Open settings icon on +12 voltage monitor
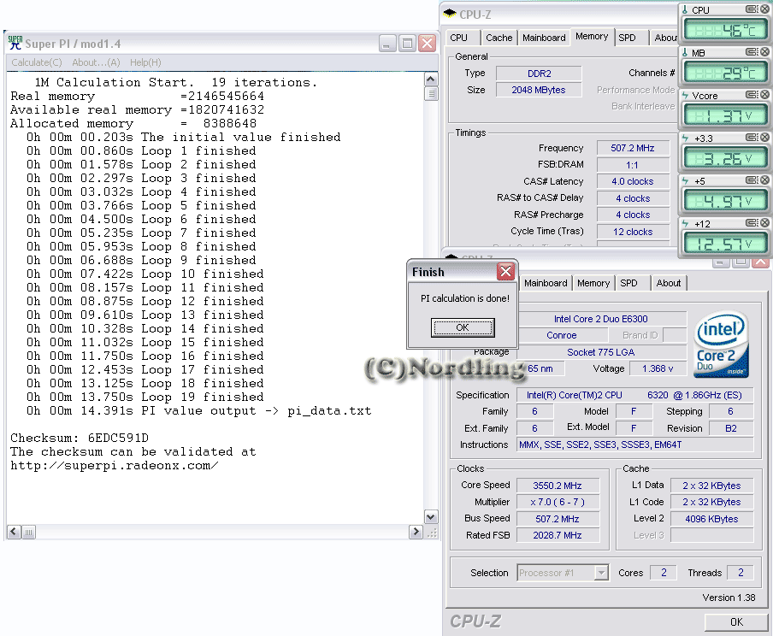The image size is (773, 636). click(x=752, y=223)
